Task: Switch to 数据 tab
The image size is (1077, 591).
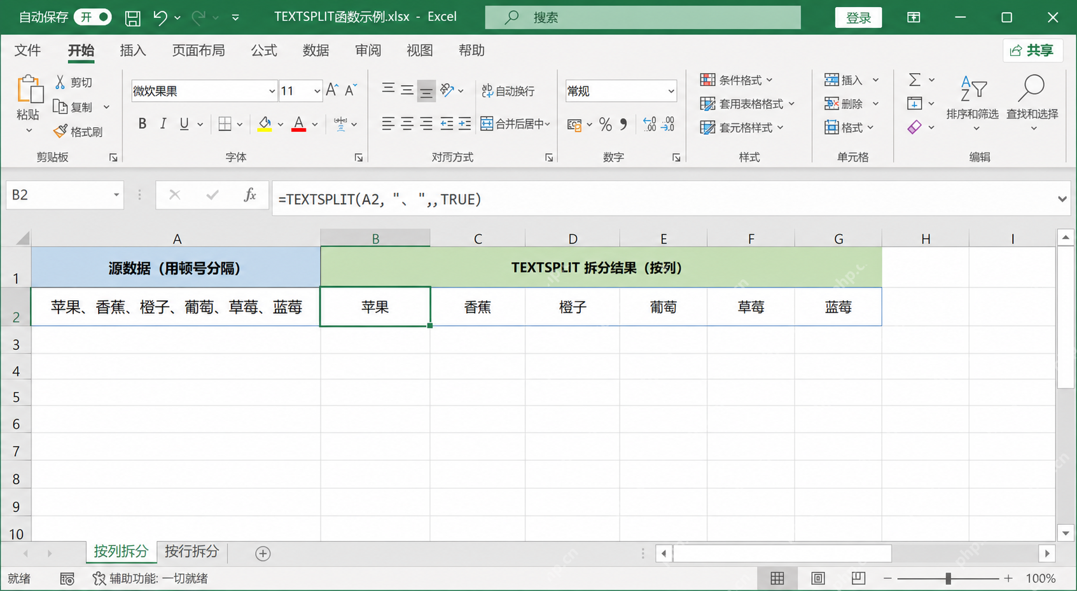Action: pyautogui.click(x=316, y=50)
